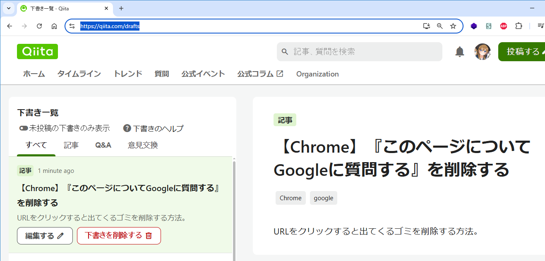
Task: Open the トレンド navigation item
Action: (128, 74)
